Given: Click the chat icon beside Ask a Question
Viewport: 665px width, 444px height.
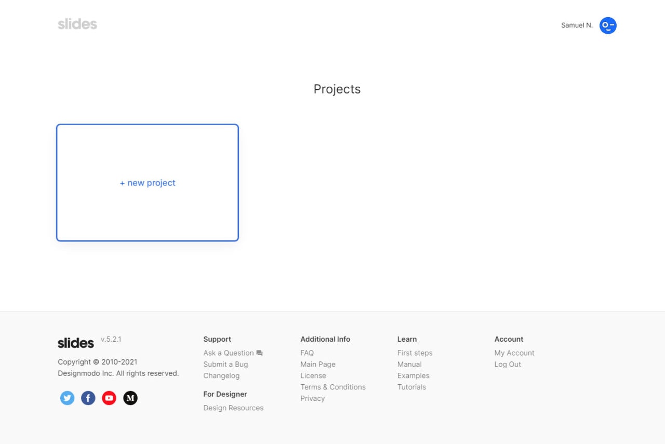Looking at the screenshot, I should (259, 353).
